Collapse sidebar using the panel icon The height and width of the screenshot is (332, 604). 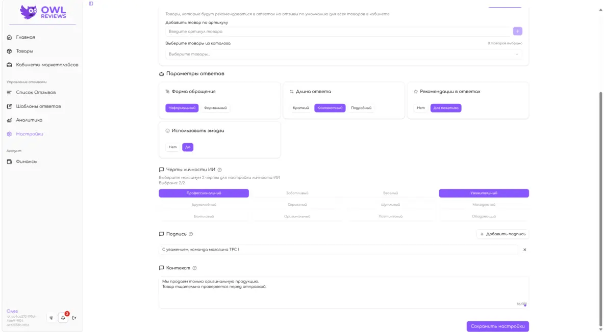(x=91, y=4)
